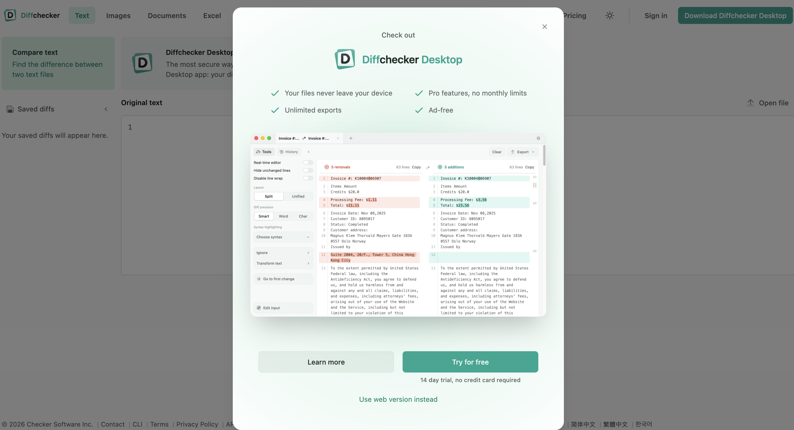Click the red minus removals icon

pos(326,167)
